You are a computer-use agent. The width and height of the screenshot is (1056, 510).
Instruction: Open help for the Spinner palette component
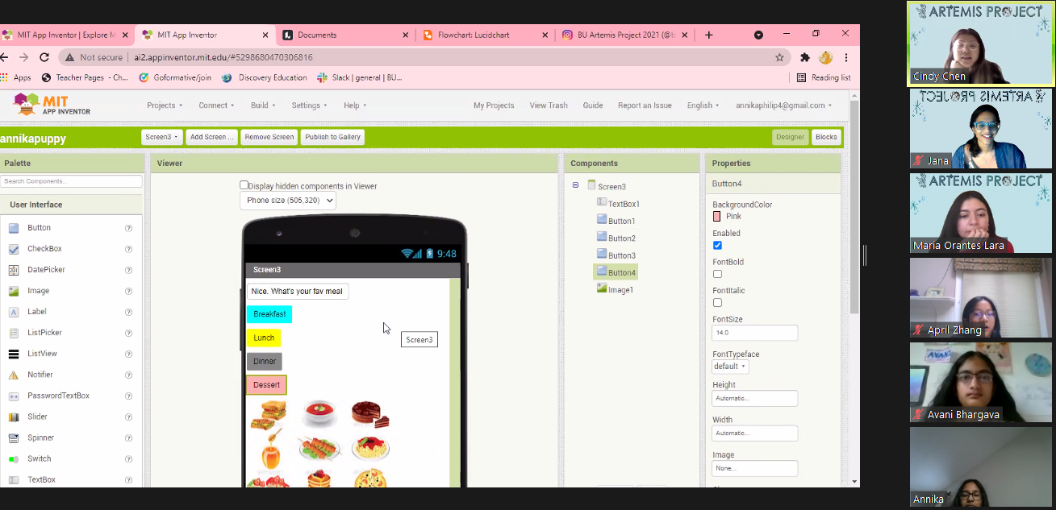[129, 437]
